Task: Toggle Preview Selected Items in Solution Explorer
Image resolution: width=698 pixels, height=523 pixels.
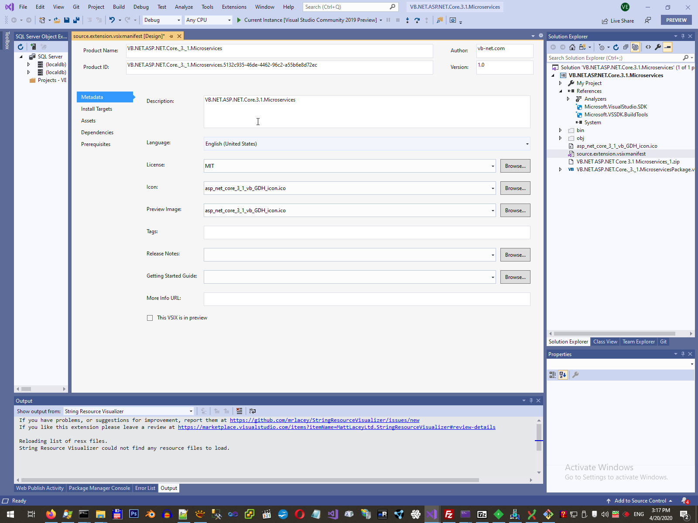Action: coord(667,47)
